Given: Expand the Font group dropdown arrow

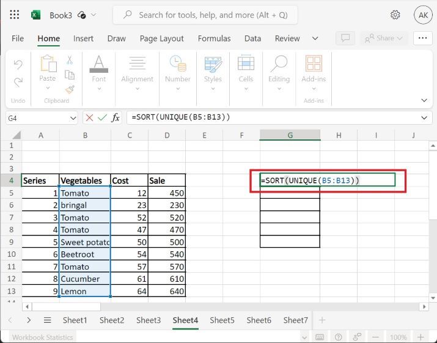Looking at the screenshot, I should click(98, 89).
